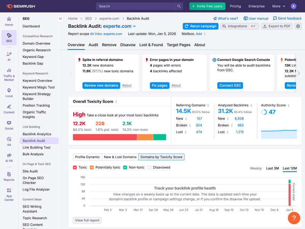Open campaign settings gear icon
The height and width of the screenshot is (229, 305).
point(298,26)
